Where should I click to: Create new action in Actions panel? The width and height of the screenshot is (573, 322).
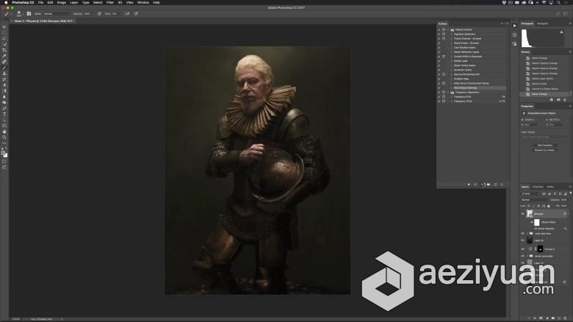pos(496,185)
